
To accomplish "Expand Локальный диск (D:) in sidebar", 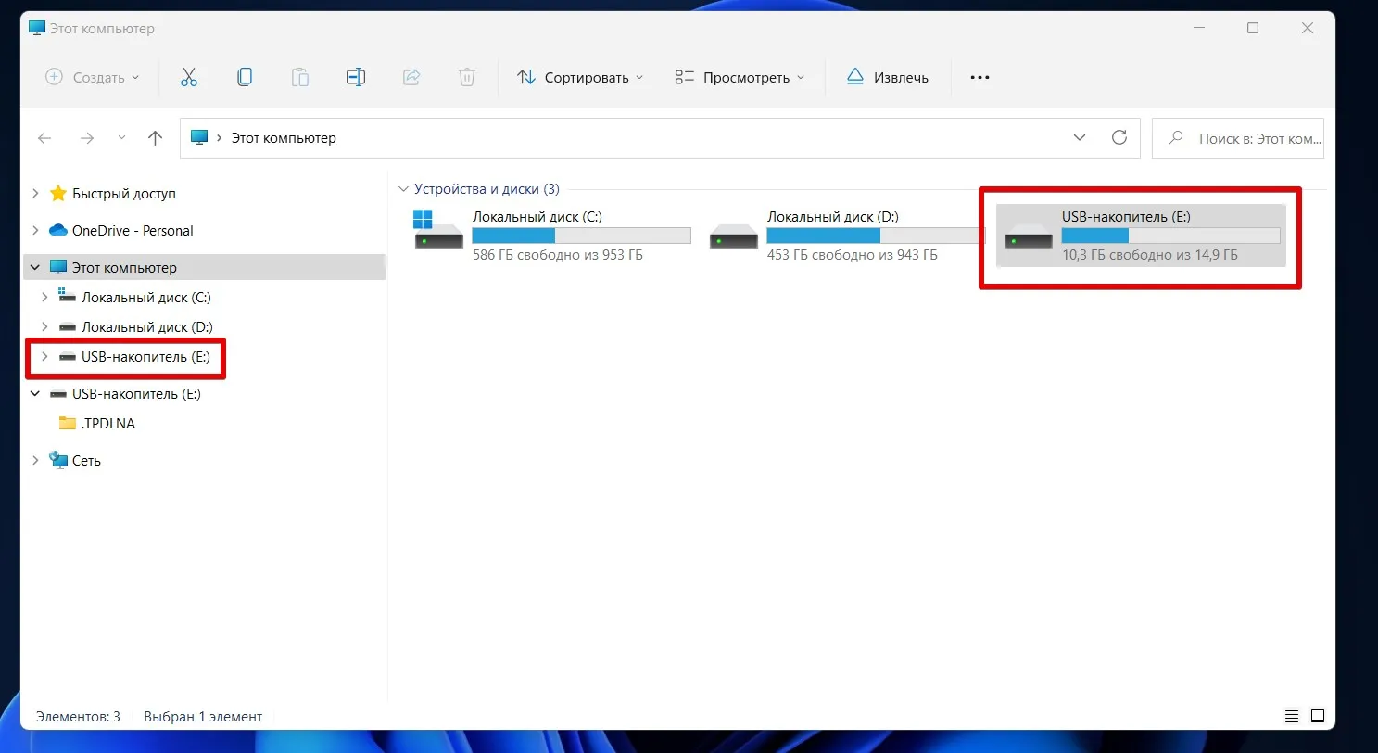I will pyautogui.click(x=44, y=326).
